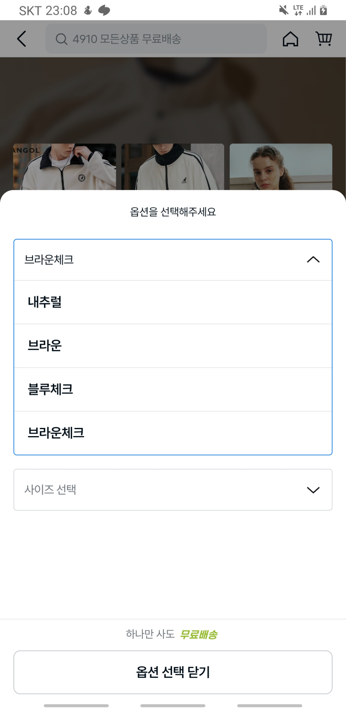The height and width of the screenshot is (712, 346).
Task: Open the first Kangol jacket thumbnail
Action: (x=64, y=167)
